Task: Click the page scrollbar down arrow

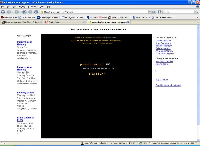Action: click(x=198, y=140)
